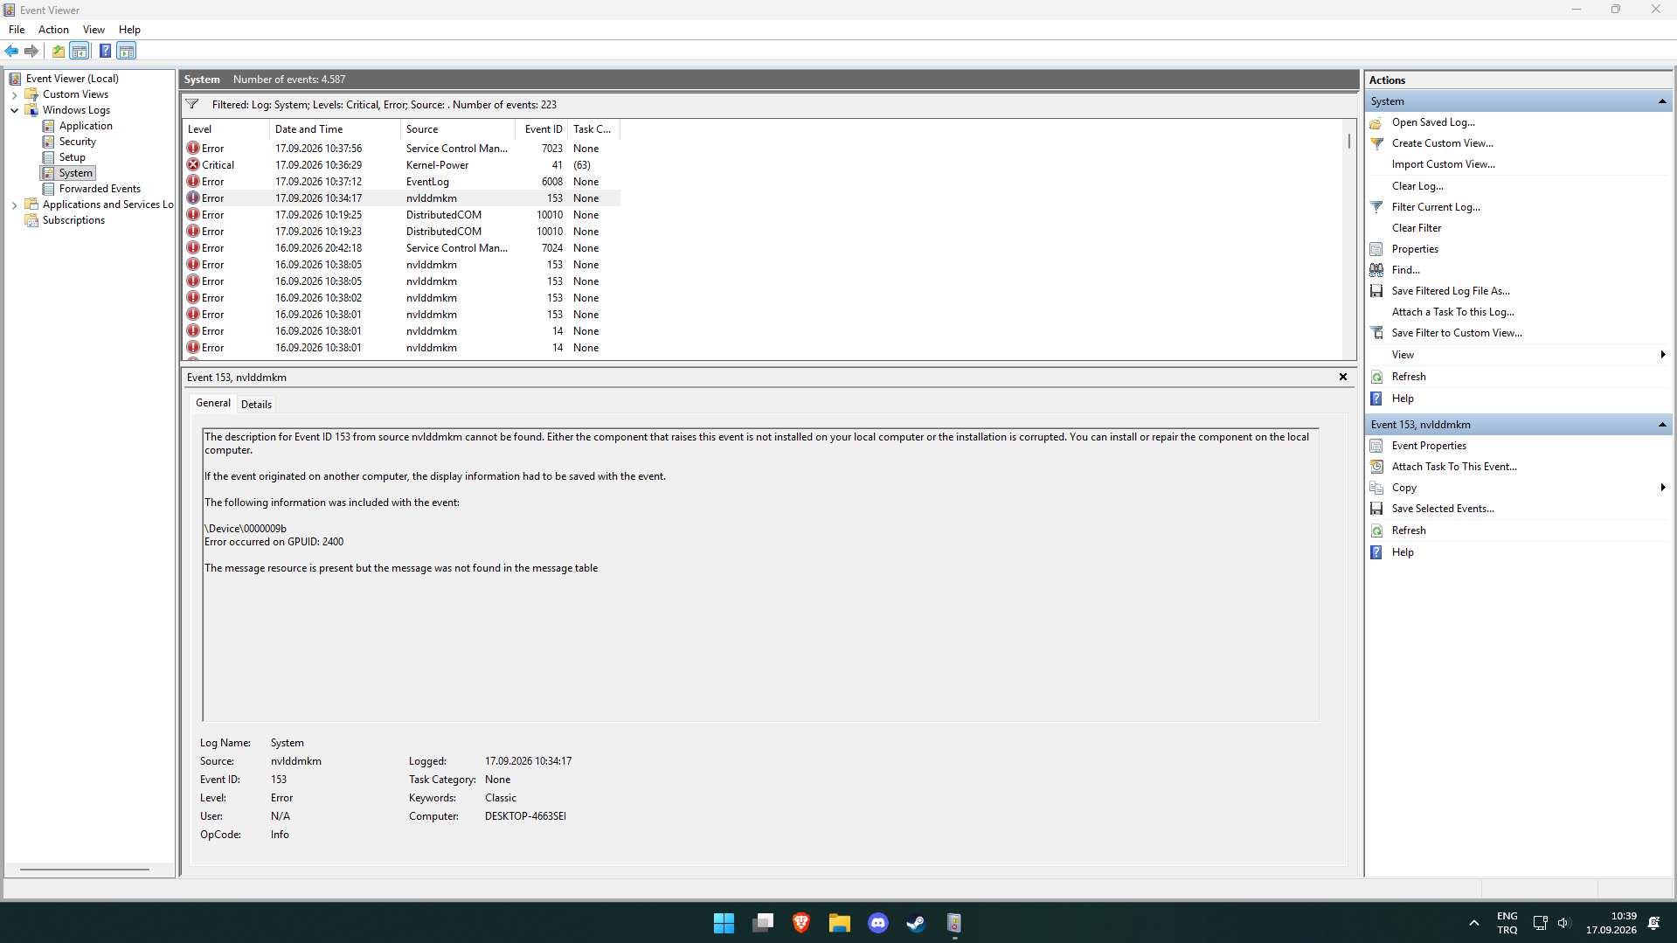Click the Up One Level folder icon
The width and height of the screenshot is (1677, 943).
[x=58, y=51]
